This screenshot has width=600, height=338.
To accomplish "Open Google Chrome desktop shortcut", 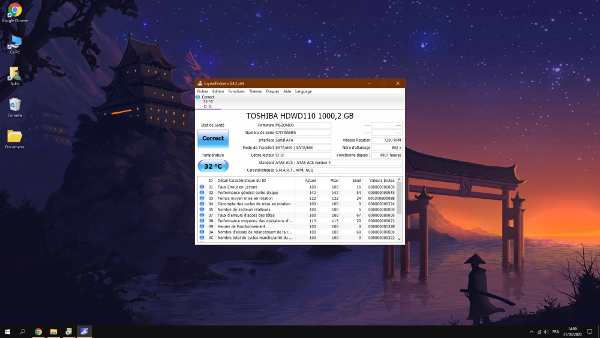I will (x=15, y=11).
